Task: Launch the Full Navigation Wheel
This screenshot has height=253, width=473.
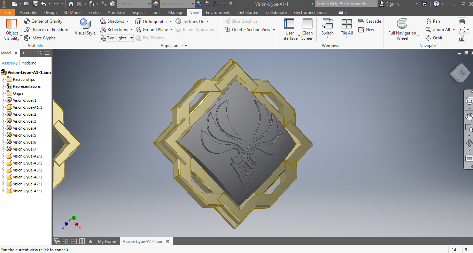Action: (402, 30)
